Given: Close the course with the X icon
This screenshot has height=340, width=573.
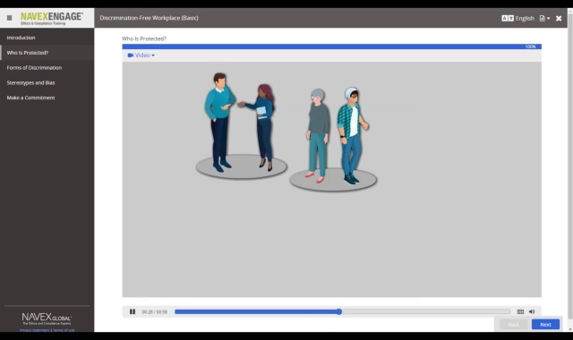Looking at the screenshot, I should point(559,18).
